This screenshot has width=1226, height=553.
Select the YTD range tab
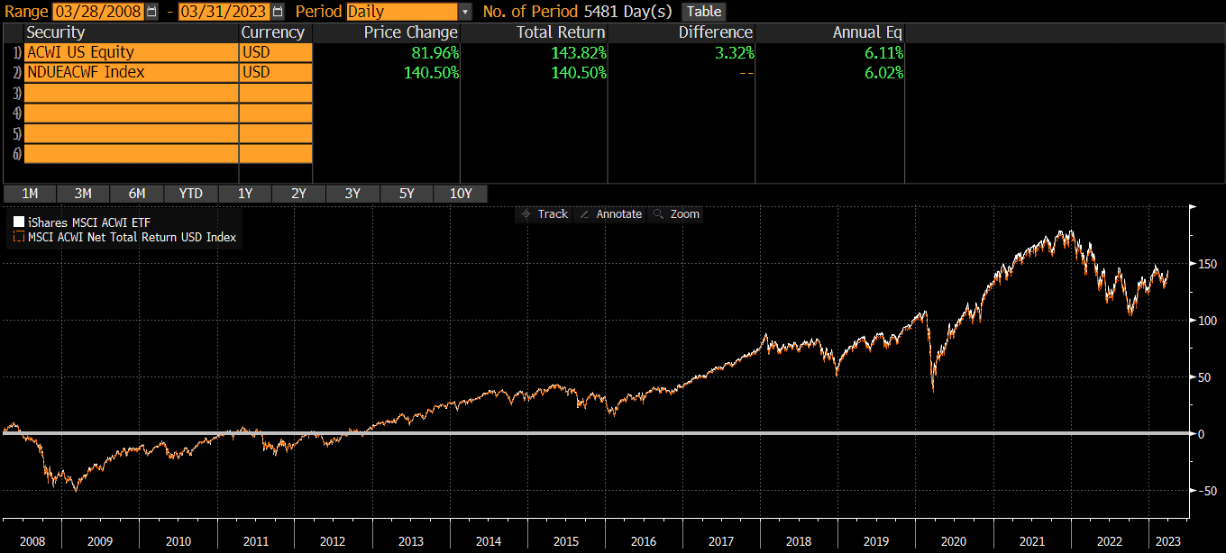coord(190,193)
